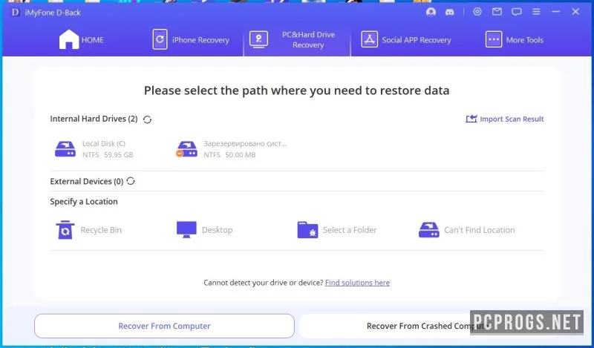Close the iMyFone D-Back window
Image resolution: width=594 pixels, height=348 pixels.
tap(575, 12)
